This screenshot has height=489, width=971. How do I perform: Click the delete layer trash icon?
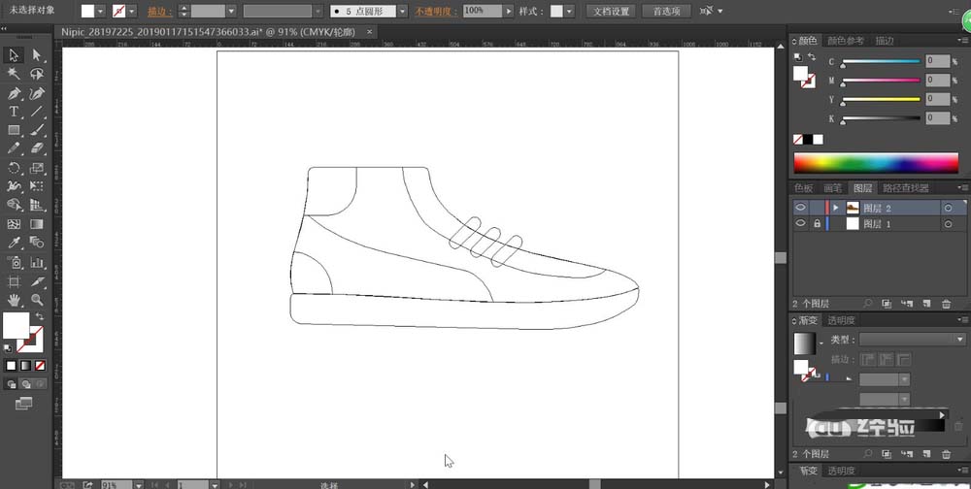(x=947, y=304)
